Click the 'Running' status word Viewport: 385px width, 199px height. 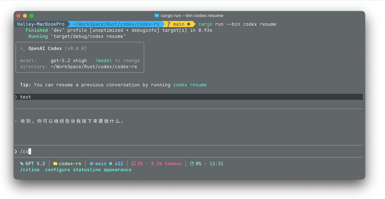tap(38, 36)
